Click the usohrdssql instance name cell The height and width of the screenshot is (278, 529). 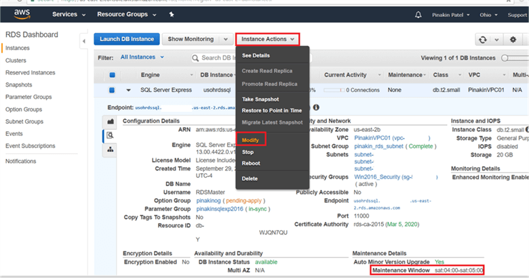[216, 90]
